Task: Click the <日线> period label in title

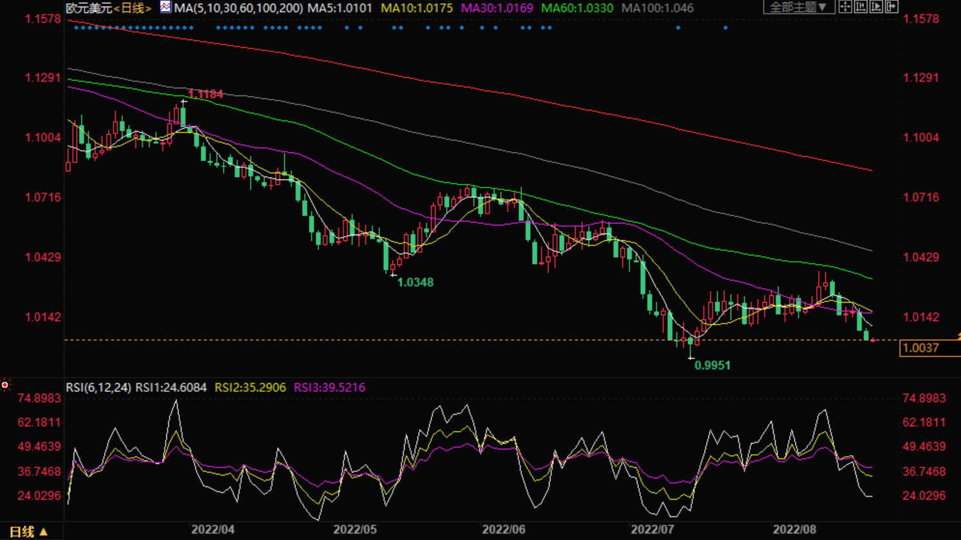Action: (x=133, y=8)
